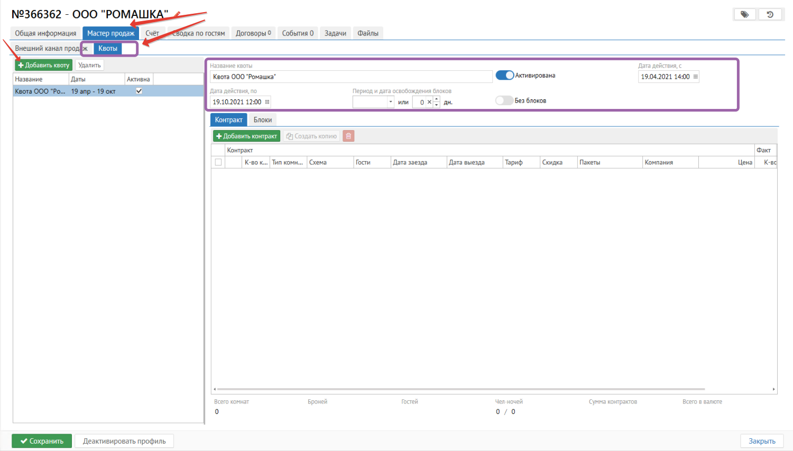The height and width of the screenshot is (451, 793).
Task: Open the tags icon button
Action: 744,14
